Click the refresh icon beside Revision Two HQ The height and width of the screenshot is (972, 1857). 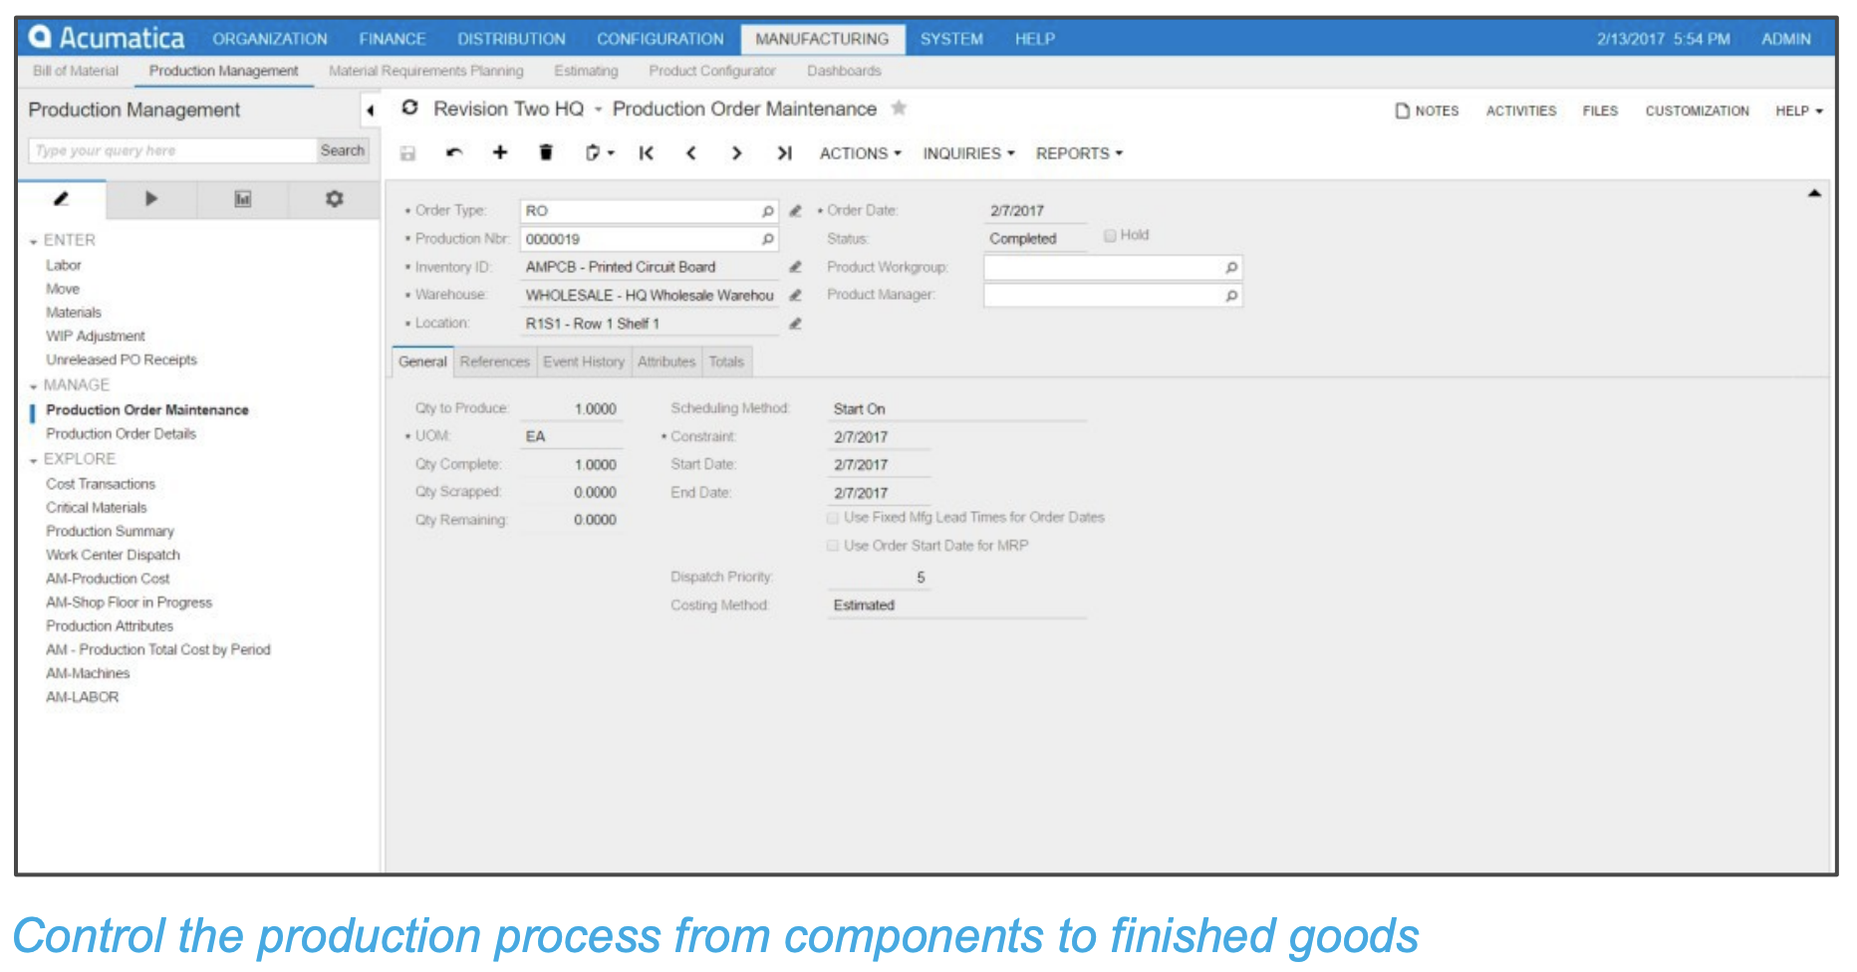pos(409,108)
